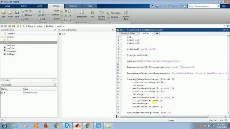Image resolution: width=230 pixels, height=129 pixels.
Task: Expand folder 1 under Dataset1
Action: pos(4,40)
